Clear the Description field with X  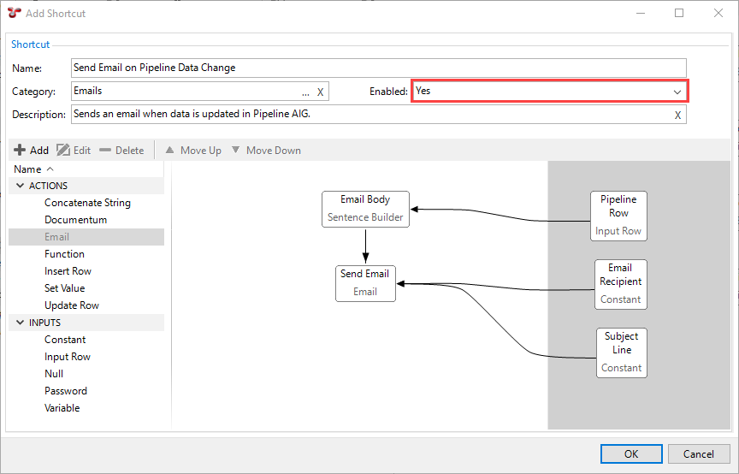[x=677, y=116]
